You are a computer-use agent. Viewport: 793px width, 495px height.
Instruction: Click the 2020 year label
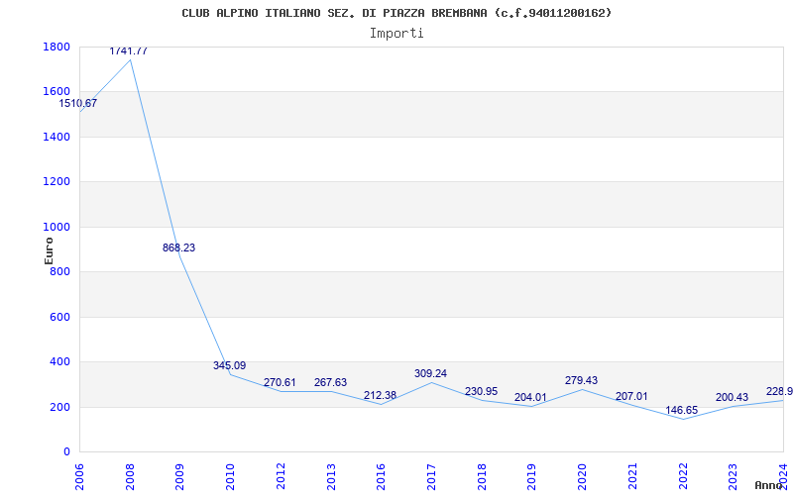[x=582, y=477]
